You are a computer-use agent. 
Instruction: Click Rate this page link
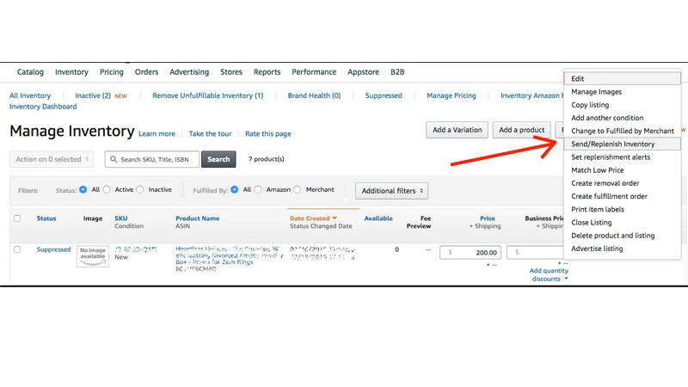click(268, 134)
